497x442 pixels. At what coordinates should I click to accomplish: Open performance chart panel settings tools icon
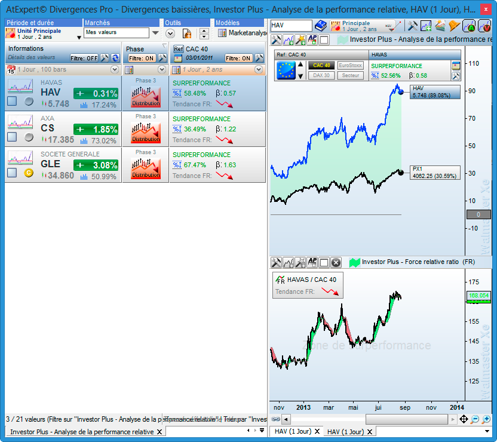point(276,40)
